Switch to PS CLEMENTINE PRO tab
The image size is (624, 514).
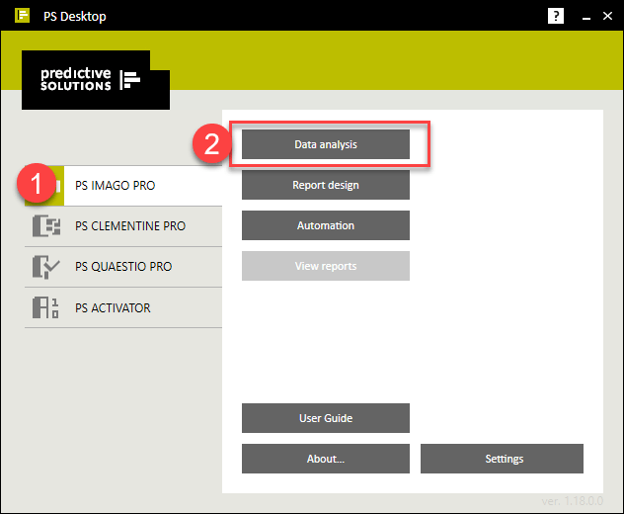(123, 226)
